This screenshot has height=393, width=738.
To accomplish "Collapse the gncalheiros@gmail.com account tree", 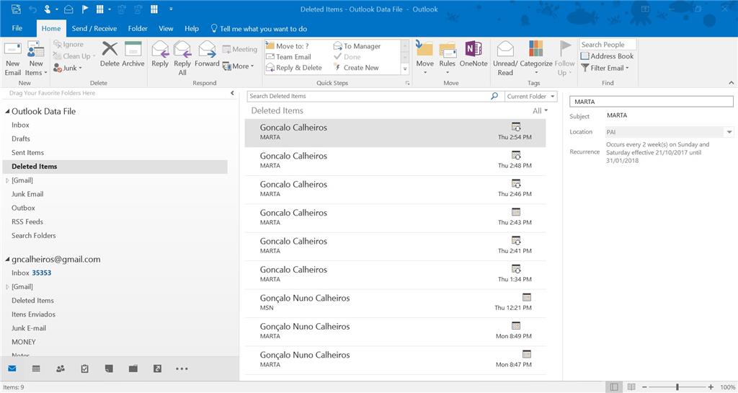I will click(7, 260).
